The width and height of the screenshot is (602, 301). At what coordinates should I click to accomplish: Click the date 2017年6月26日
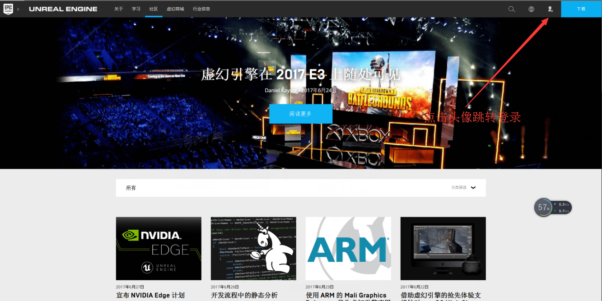point(225,287)
